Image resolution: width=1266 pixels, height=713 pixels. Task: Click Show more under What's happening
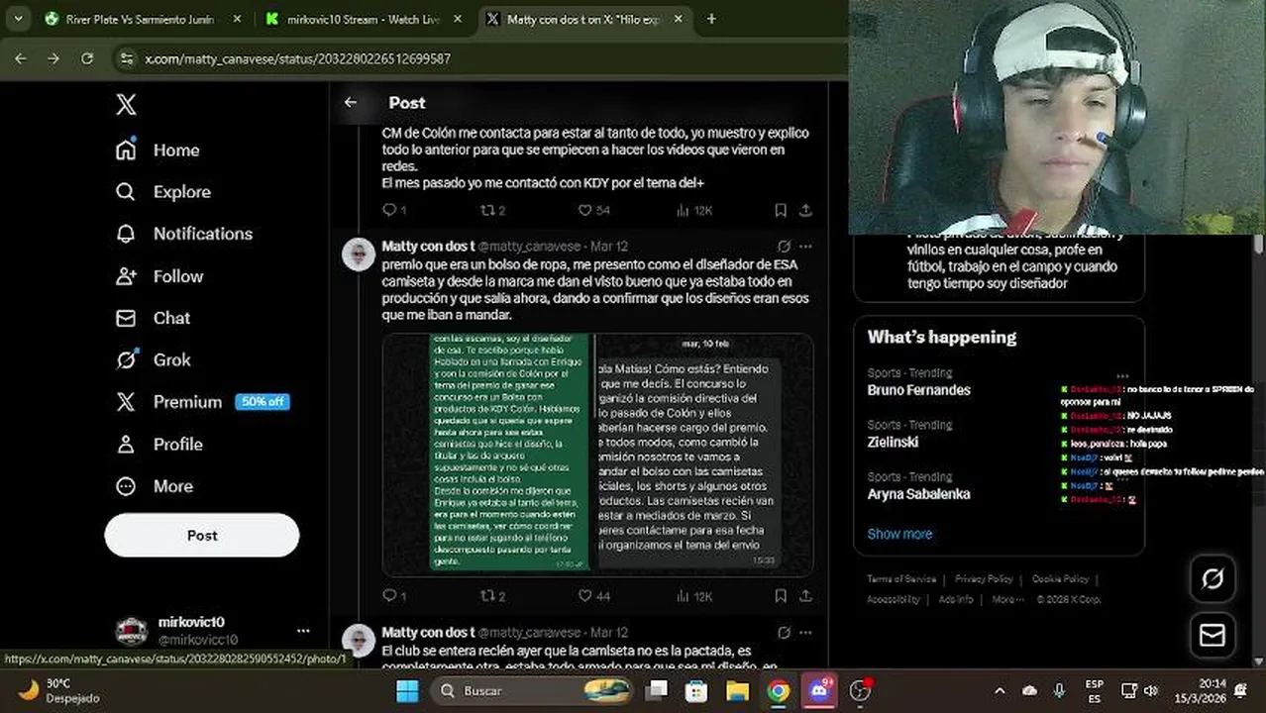(899, 534)
